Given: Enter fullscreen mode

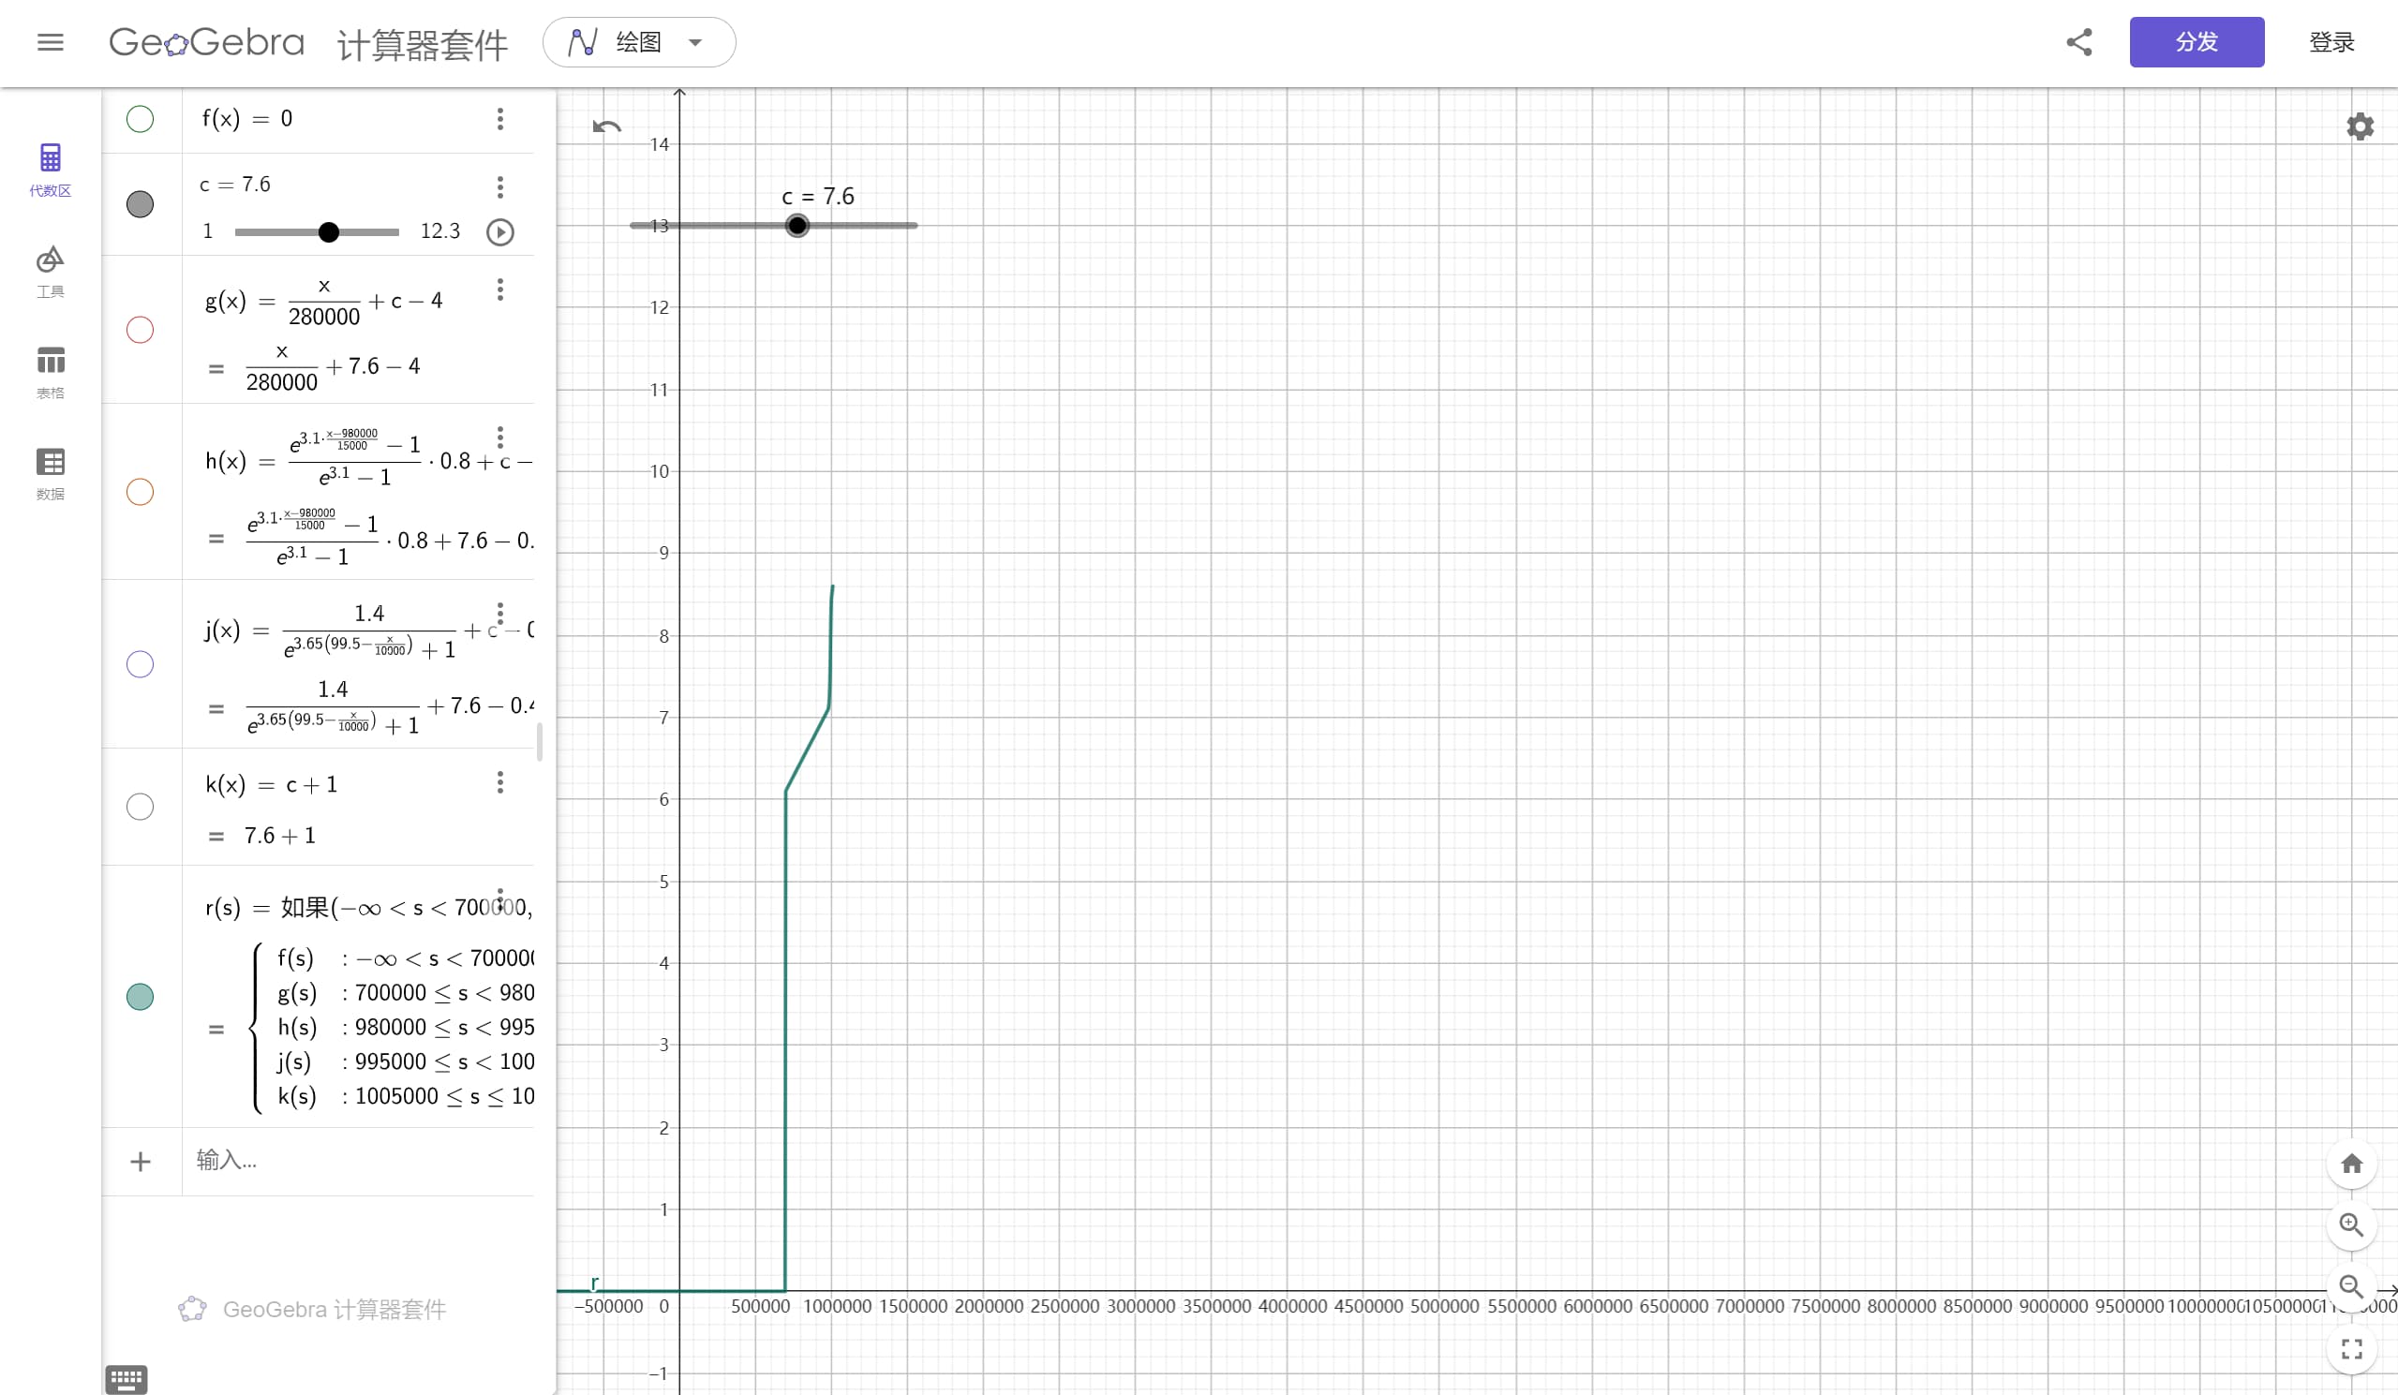Looking at the screenshot, I should (x=2351, y=1349).
